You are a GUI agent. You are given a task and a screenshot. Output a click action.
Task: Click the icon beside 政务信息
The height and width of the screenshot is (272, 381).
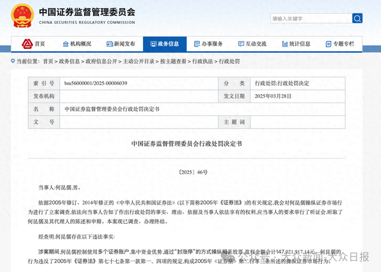[x=154, y=44]
